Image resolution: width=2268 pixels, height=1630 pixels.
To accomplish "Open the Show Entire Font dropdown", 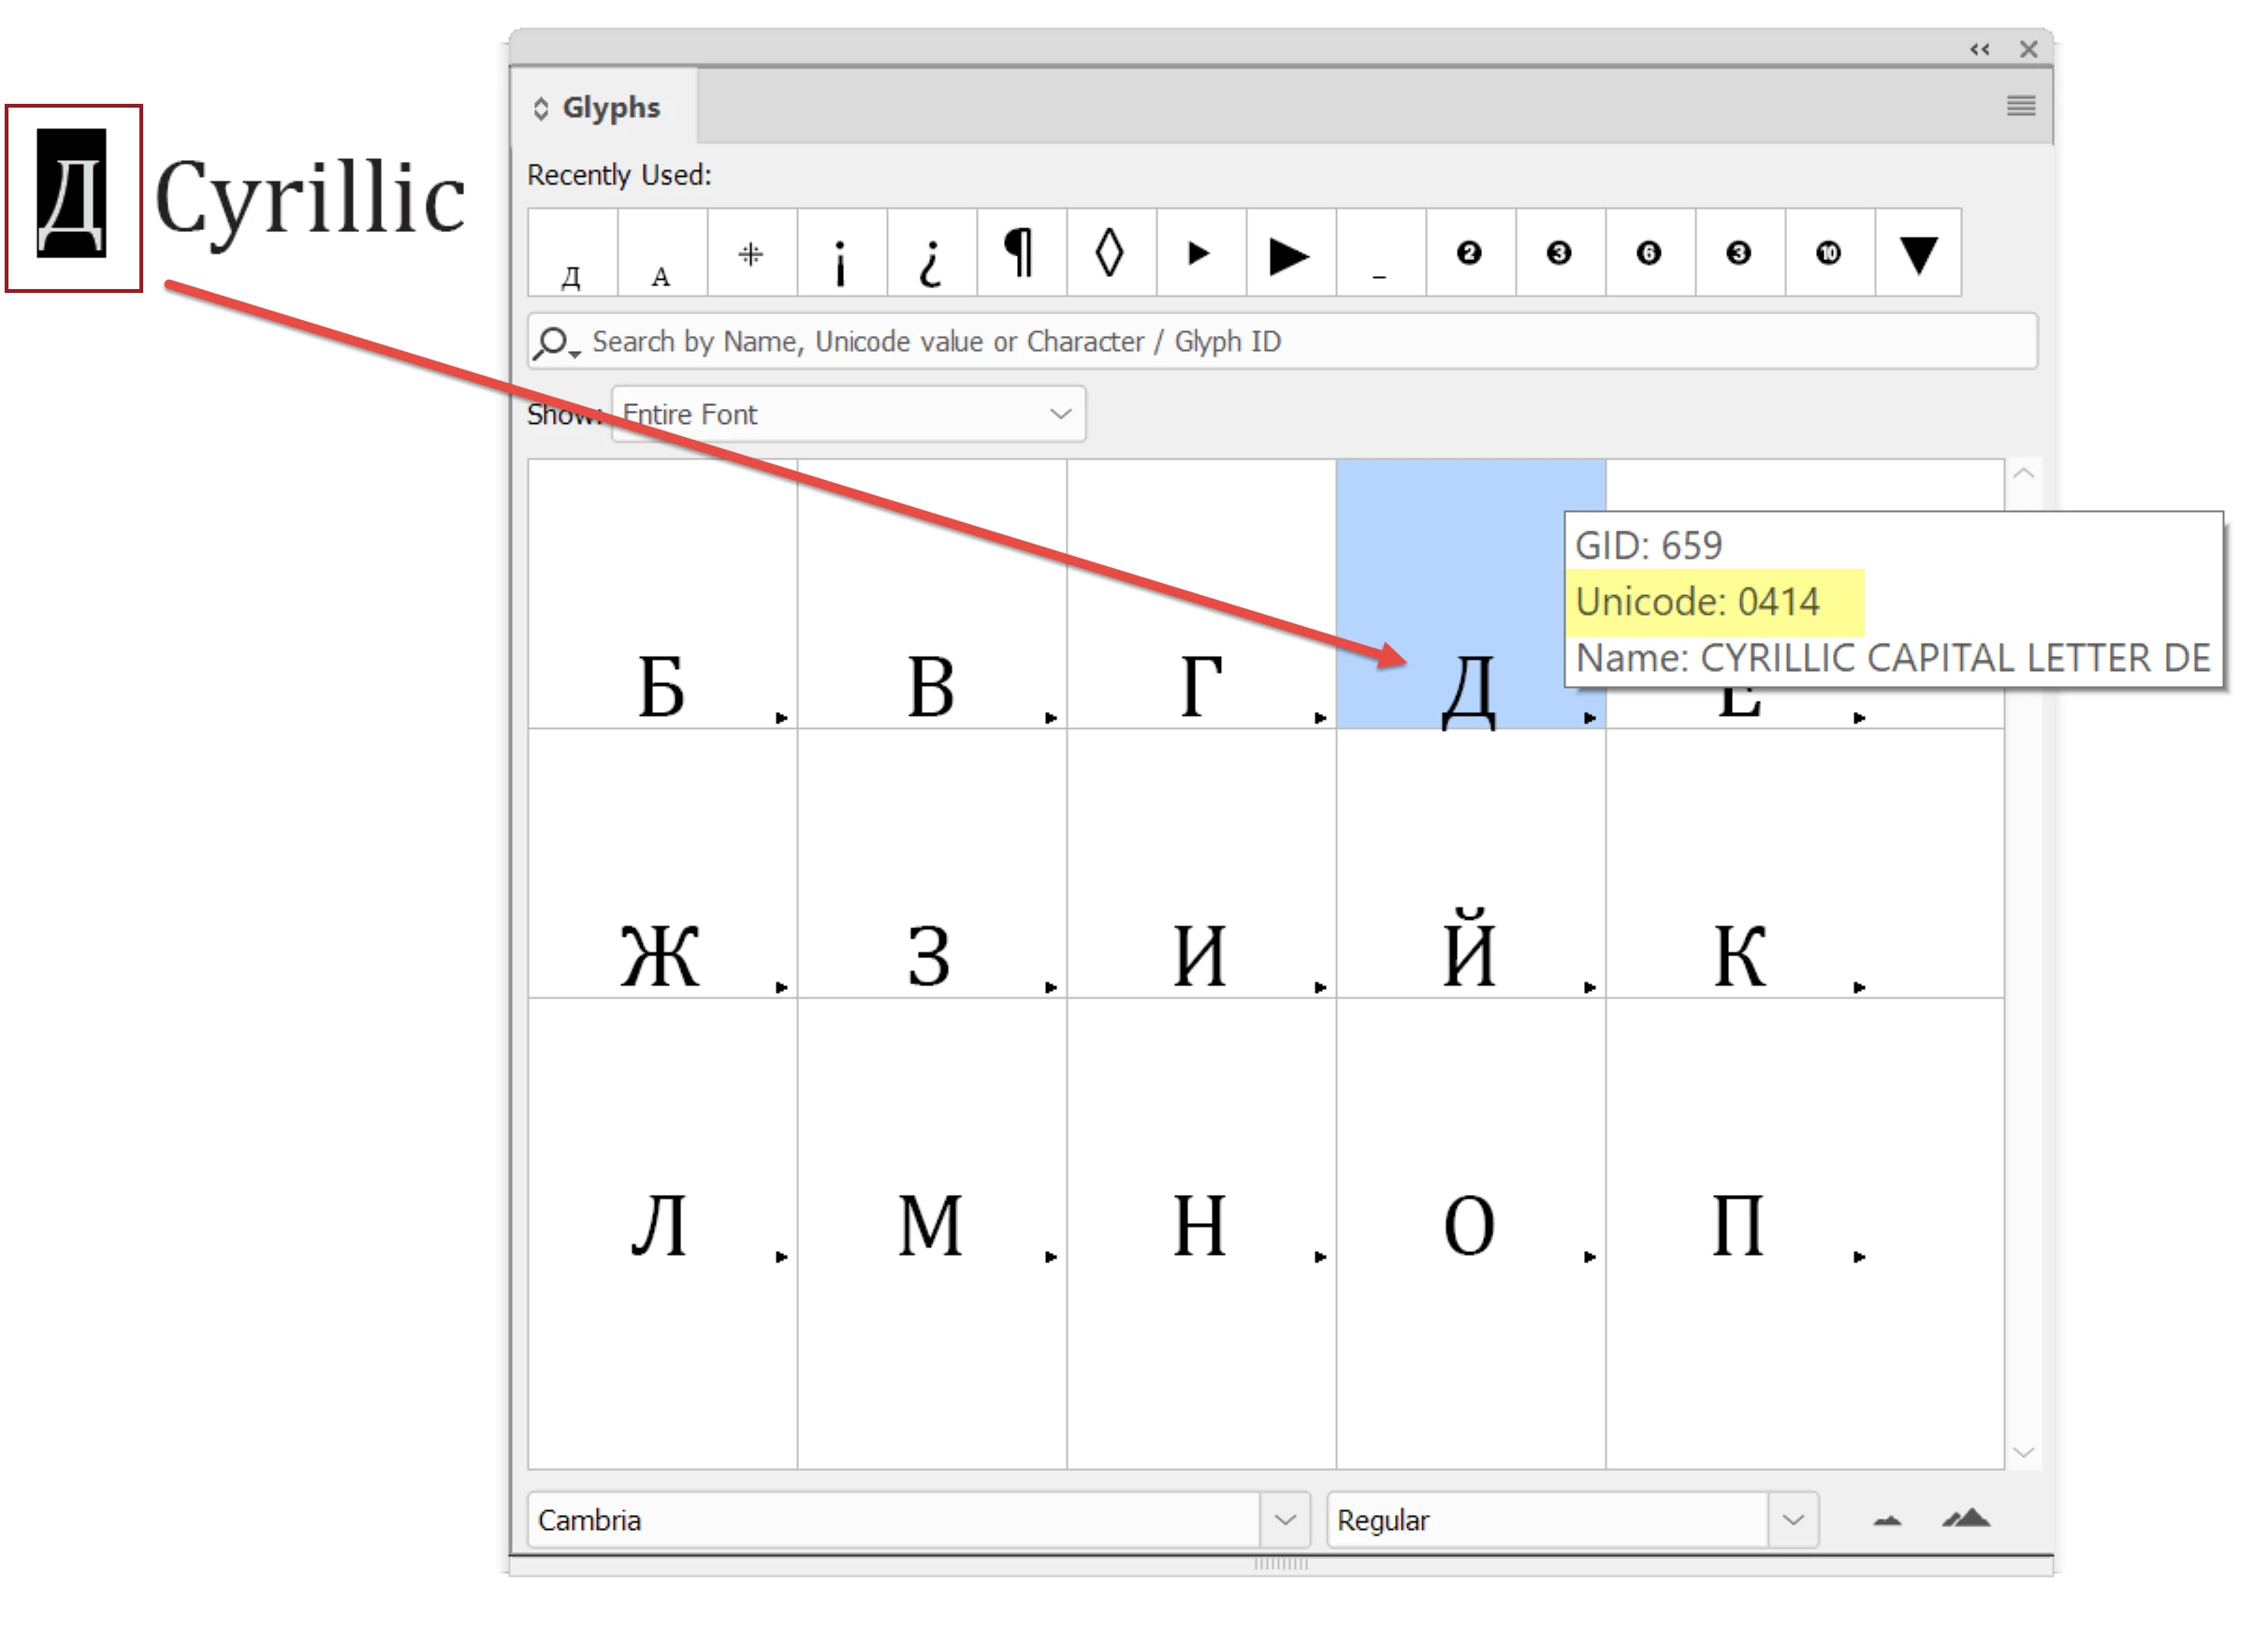I will pos(847,414).
